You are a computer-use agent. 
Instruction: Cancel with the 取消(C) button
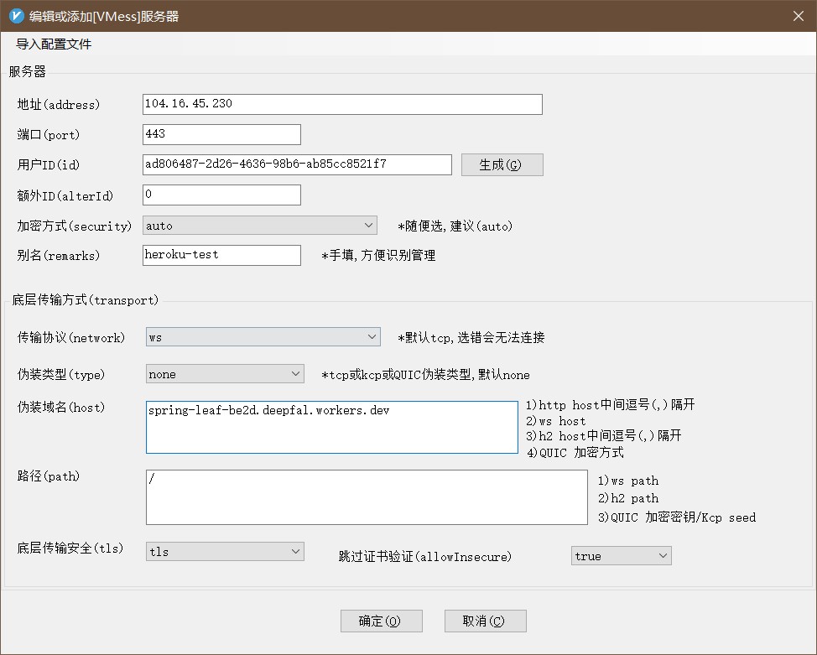coord(486,621)
